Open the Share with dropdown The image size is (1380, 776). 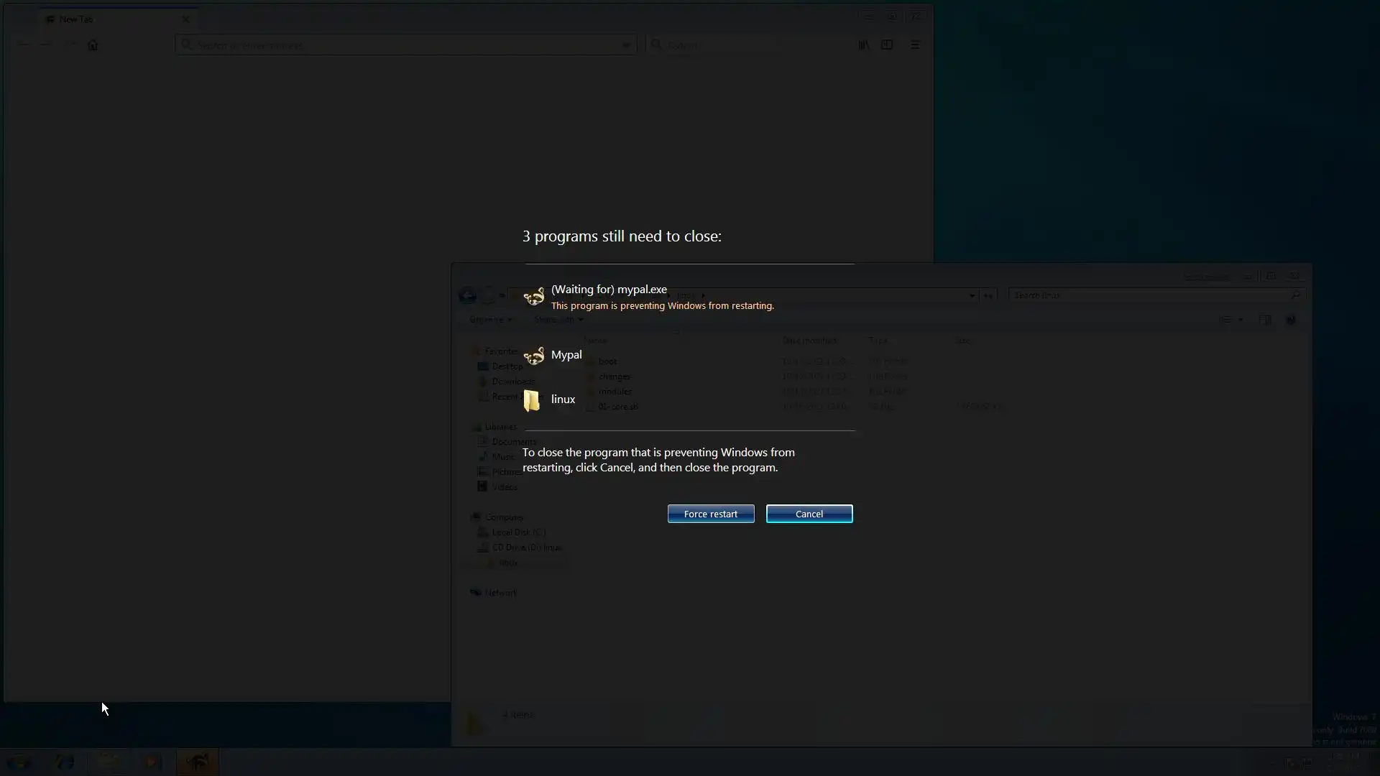click(x=558, y=320)
